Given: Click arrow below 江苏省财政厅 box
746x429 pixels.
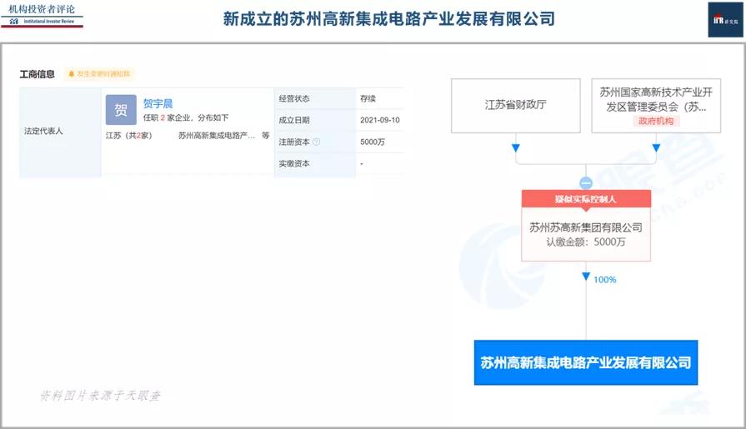Looking at the screenshot, I should pyautogui.click(x=516, y=148).
